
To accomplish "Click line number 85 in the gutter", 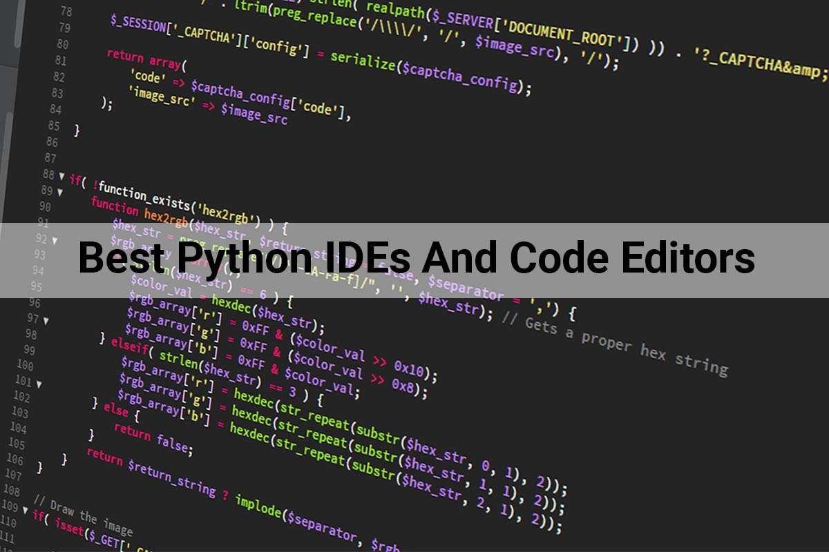I will coord(53,126).
